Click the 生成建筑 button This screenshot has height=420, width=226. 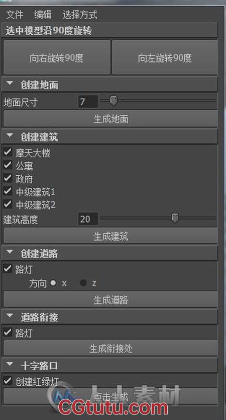tap(110, 236)
